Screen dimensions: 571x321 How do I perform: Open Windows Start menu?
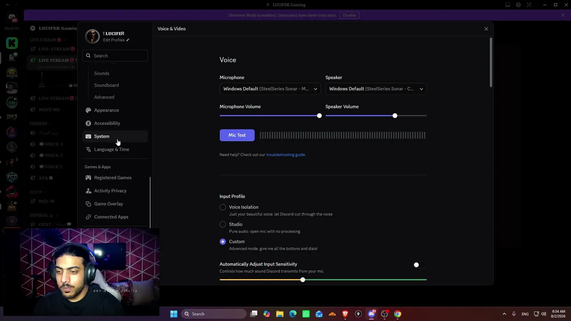click(174, 314)
